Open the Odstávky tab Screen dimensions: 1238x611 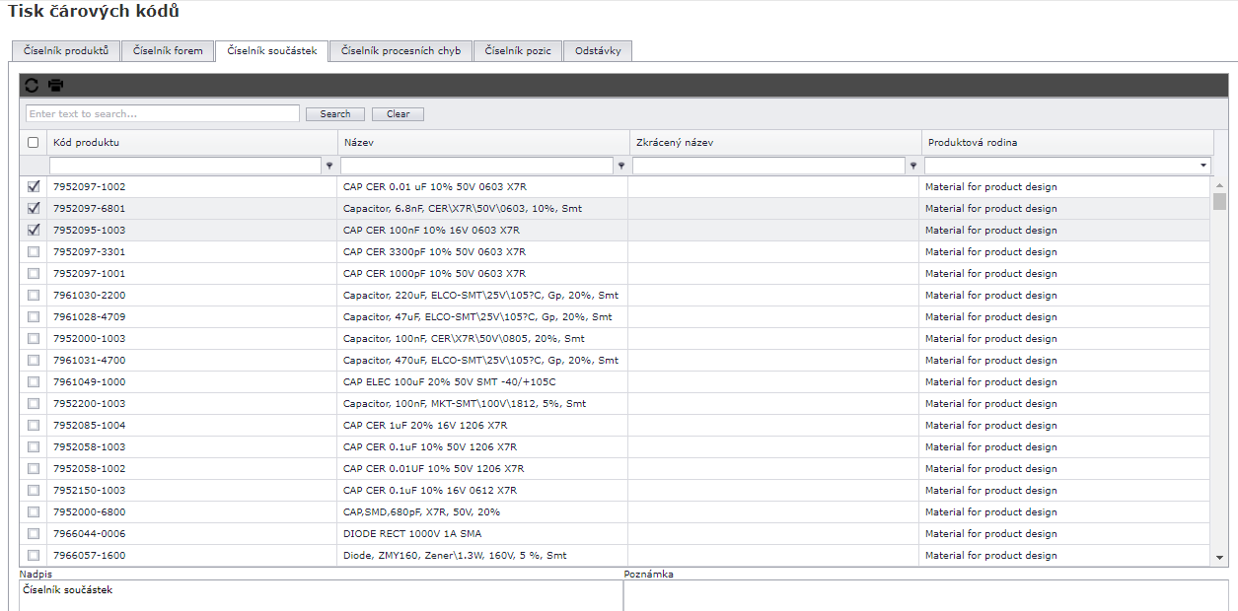pos(598,51)
